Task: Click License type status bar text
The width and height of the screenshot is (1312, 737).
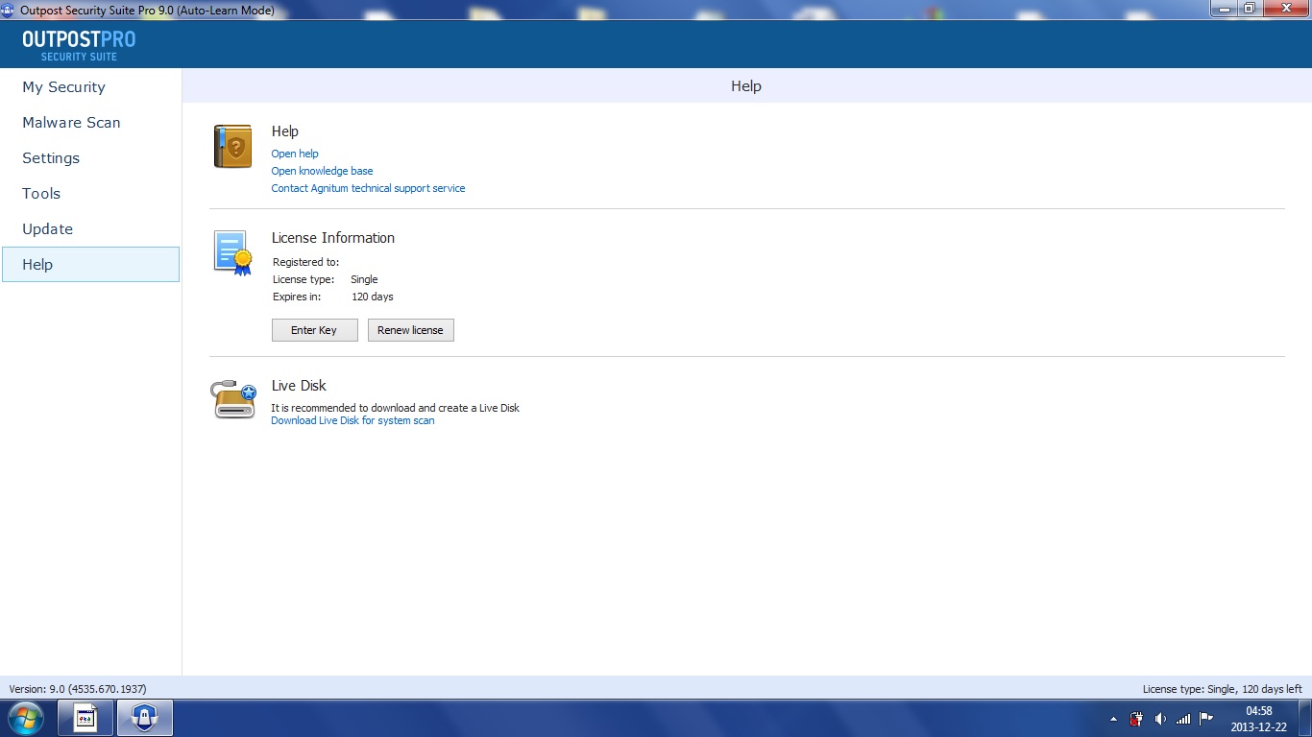Action: [1222, 689]
